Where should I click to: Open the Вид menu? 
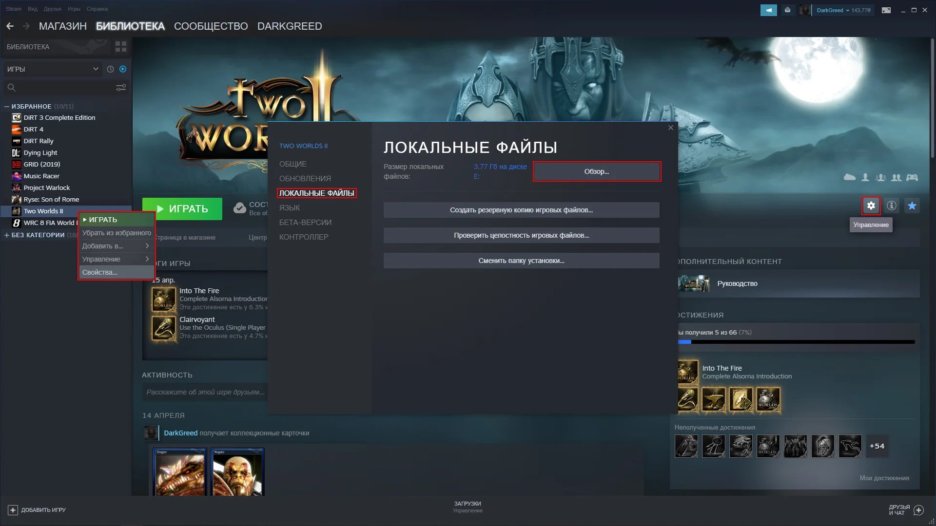point(33,9)
